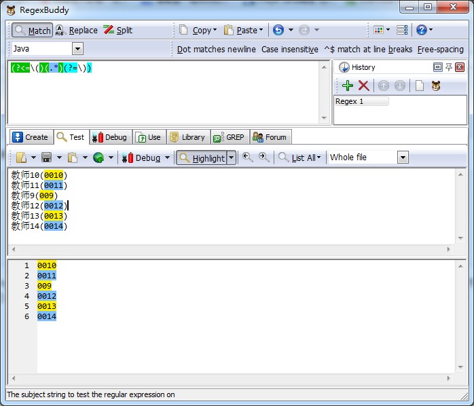Open the Whole file scope dropdown
The width and height of the screenshot is (474, 406).
403,158
